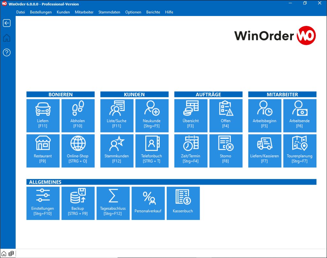This screenshot has height=258, width=327.
Task: Open the Storno [F8] cancellation tile
Action: tap(226, 151)
